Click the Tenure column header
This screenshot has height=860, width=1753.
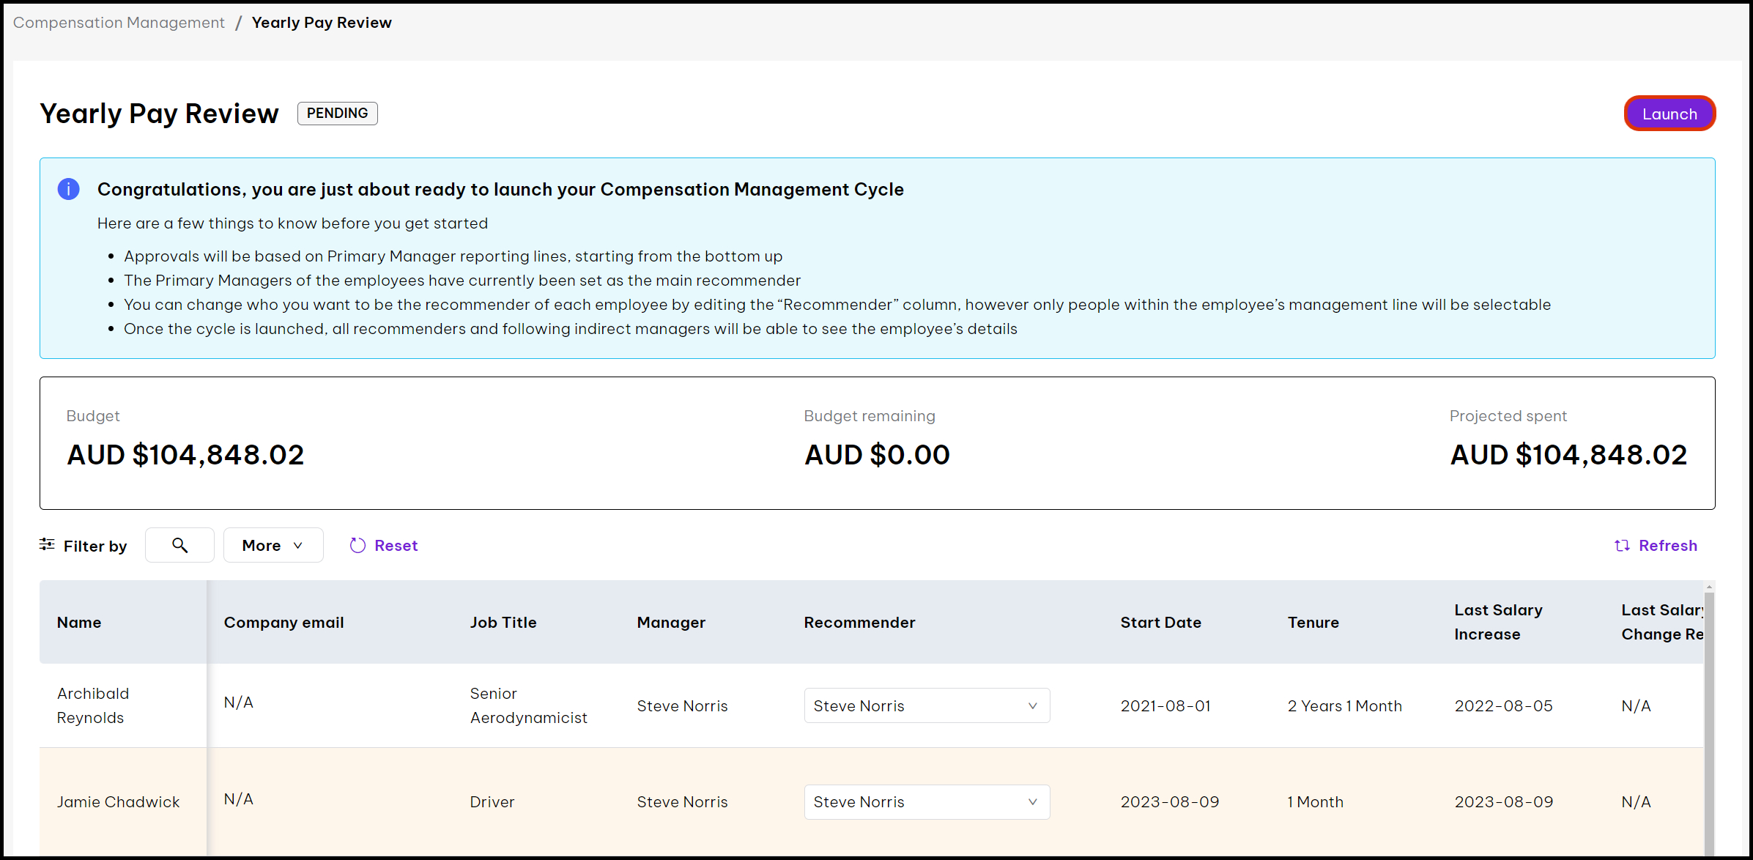[1313, 622]
